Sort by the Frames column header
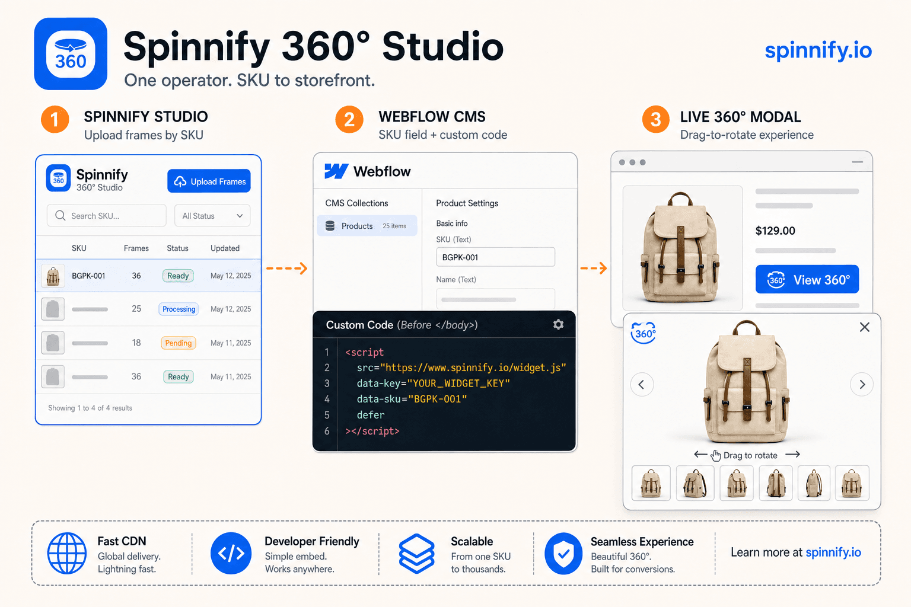Viewport: 911px width, 607px height. (x=136, y=248)
